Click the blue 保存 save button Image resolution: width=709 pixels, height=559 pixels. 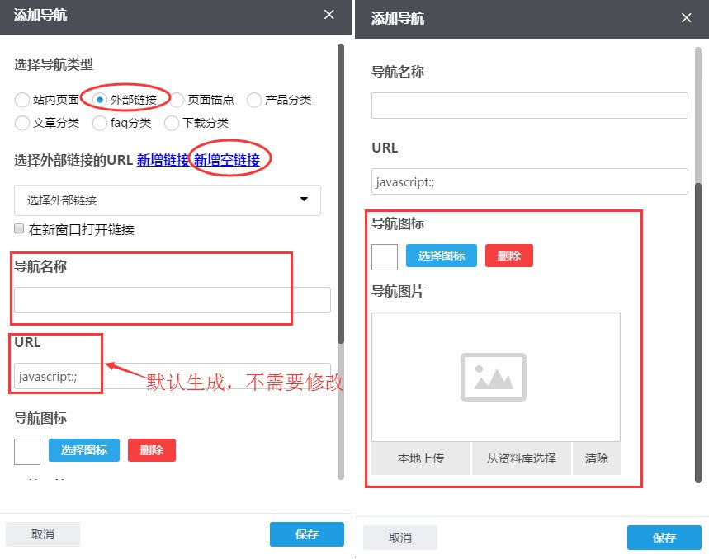[306, 533]
